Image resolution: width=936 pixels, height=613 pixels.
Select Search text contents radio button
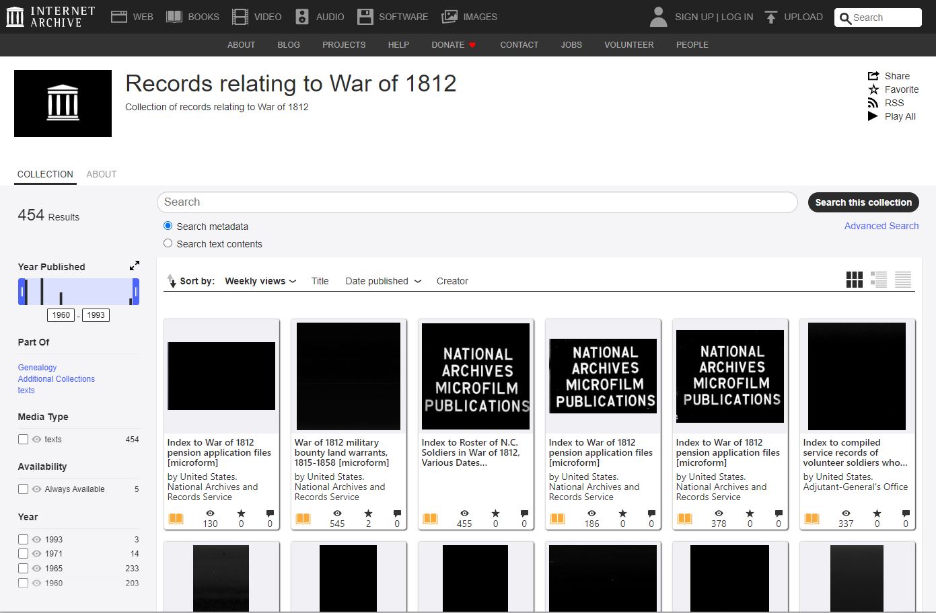[x=168, y=243]
